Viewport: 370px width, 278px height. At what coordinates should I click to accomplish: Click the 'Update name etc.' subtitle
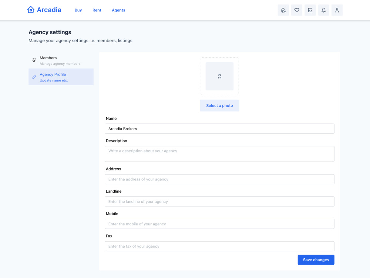click(54, 80)
